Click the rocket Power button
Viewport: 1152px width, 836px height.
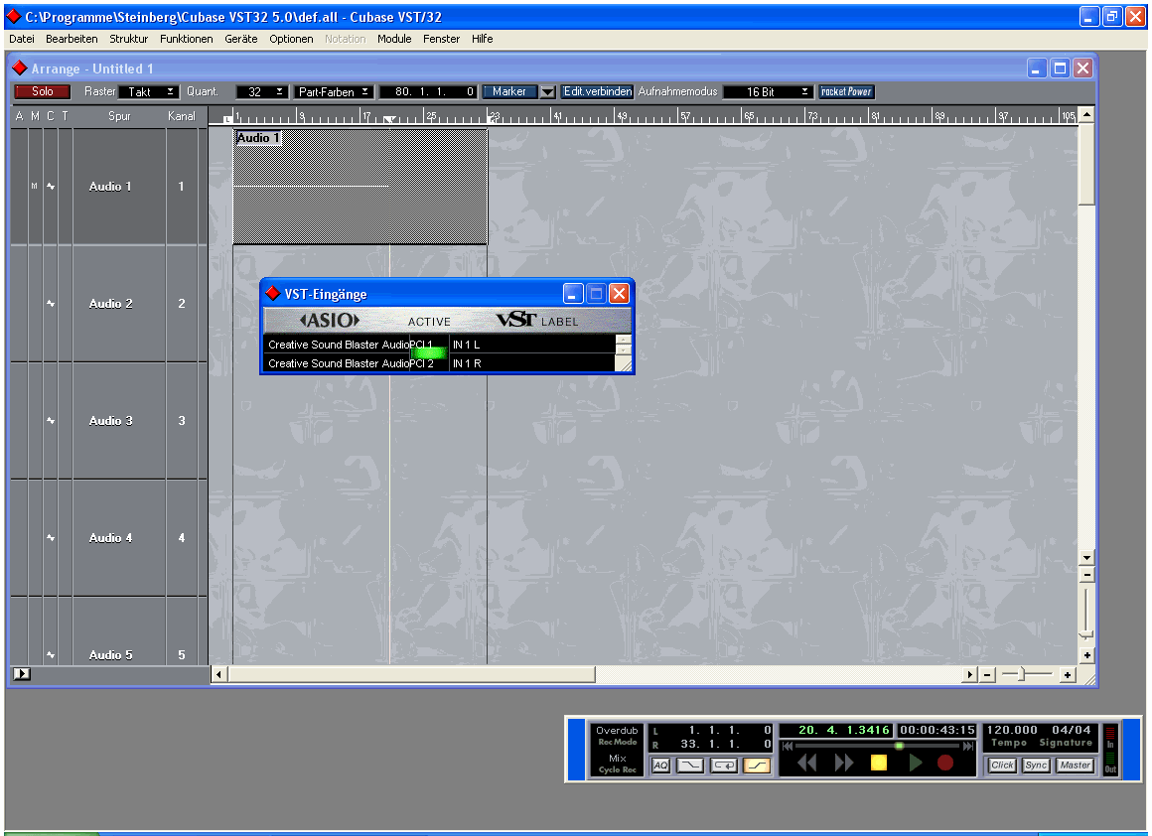(846, 91)
